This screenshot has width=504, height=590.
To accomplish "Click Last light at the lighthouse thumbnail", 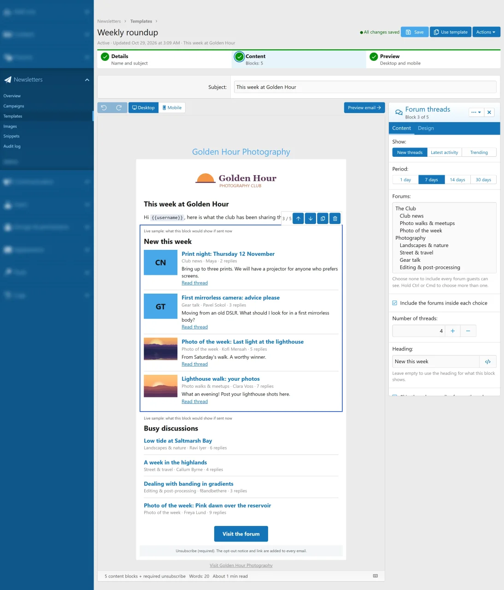I will click(160, 349).
